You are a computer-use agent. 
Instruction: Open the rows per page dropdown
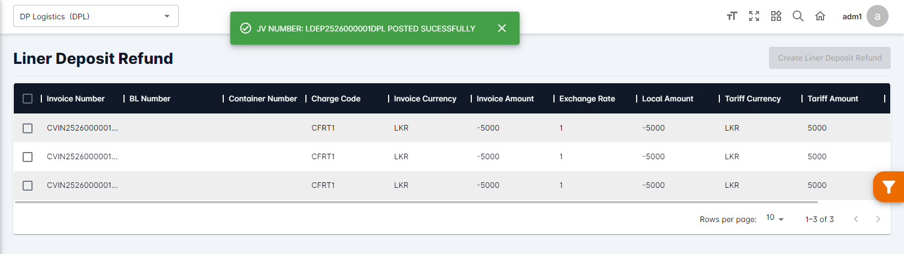coord(774,218)
